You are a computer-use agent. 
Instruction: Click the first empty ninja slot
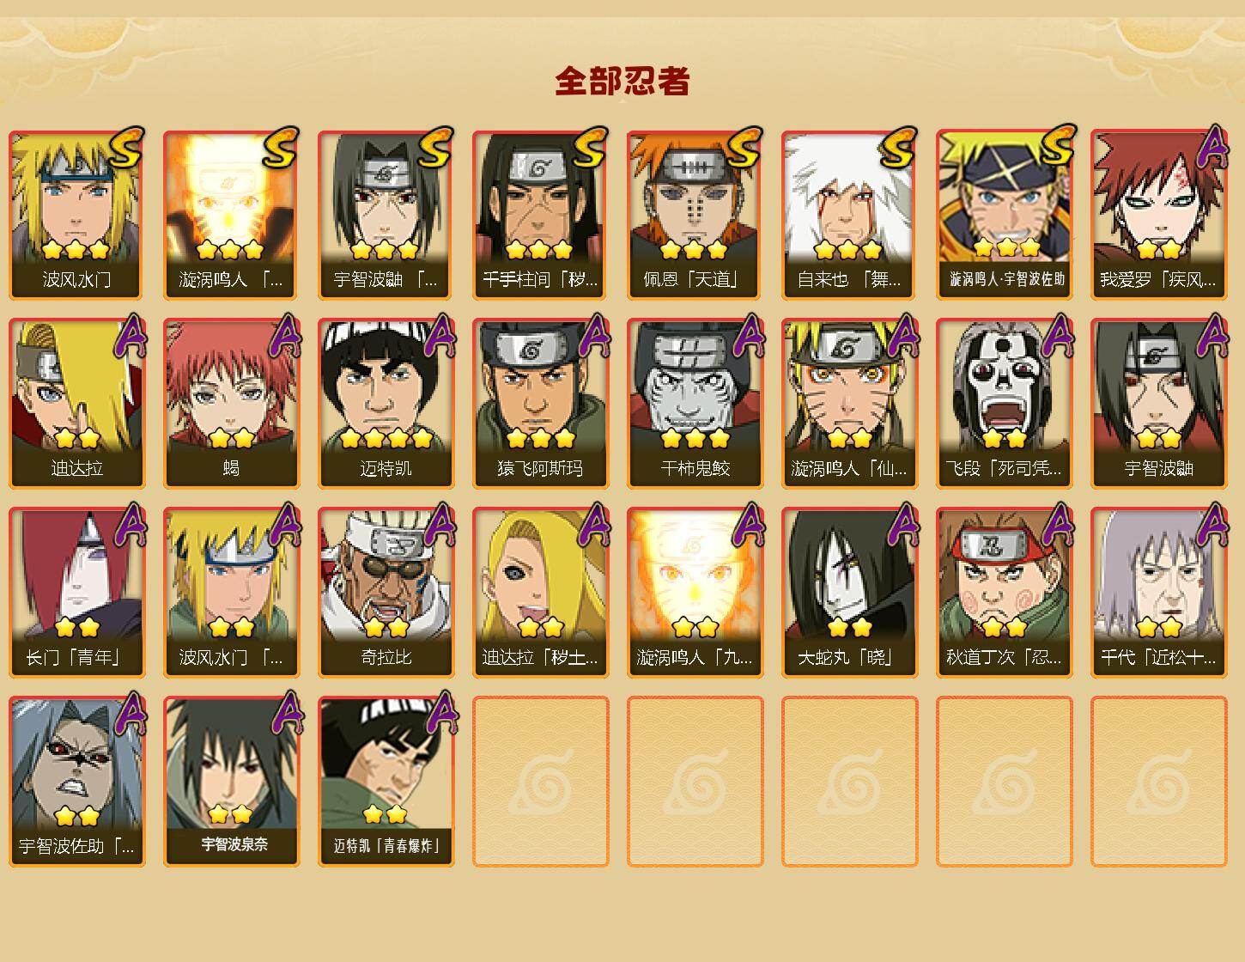[540, 782]
